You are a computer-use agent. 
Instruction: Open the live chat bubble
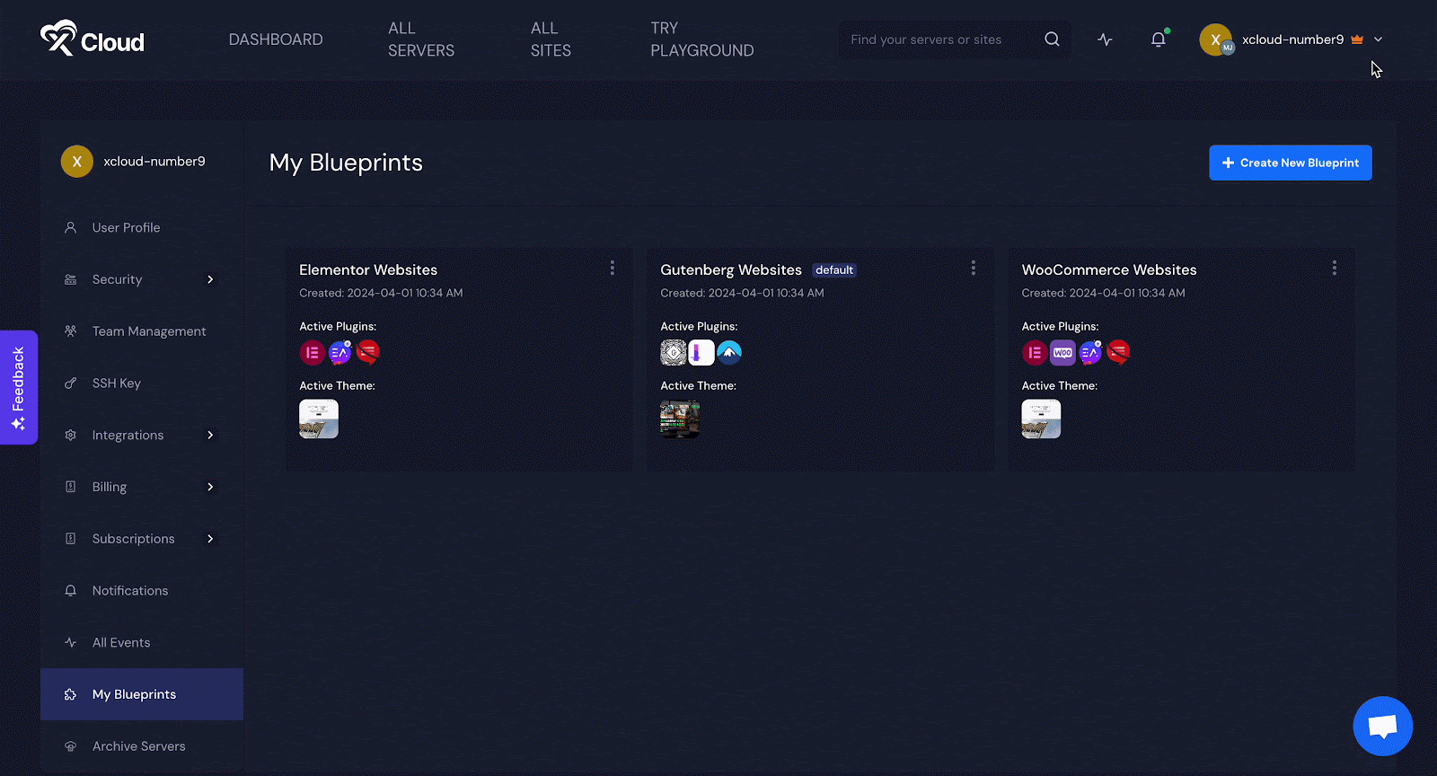[1382, 726]
